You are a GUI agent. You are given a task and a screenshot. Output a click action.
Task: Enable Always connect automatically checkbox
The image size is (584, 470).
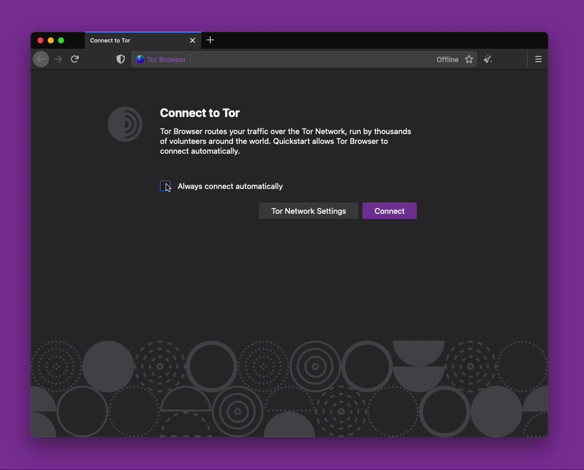pos(165,186)
